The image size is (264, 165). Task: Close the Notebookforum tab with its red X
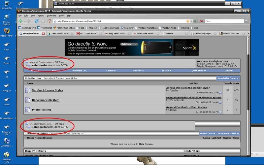(x=44, y=34)
